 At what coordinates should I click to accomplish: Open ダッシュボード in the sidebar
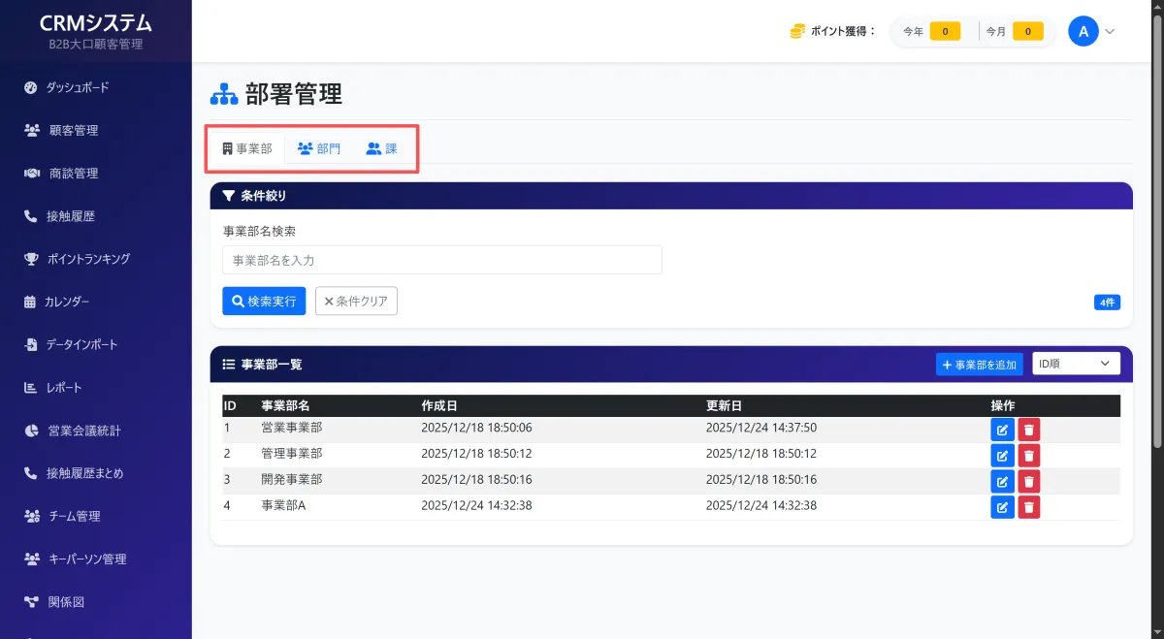point(78,87)
